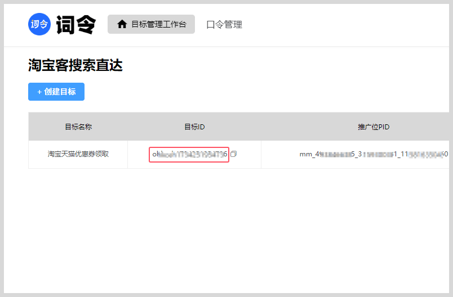Click the home icon in 目标管理工作台 tab
Viewport: 453px width, 297px height.
(122, 24)
